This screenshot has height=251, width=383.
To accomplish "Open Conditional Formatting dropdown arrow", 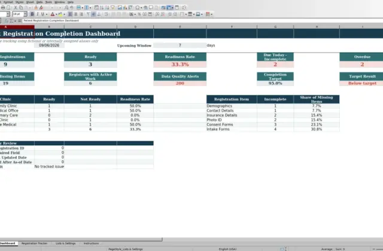I will point(211,14).
